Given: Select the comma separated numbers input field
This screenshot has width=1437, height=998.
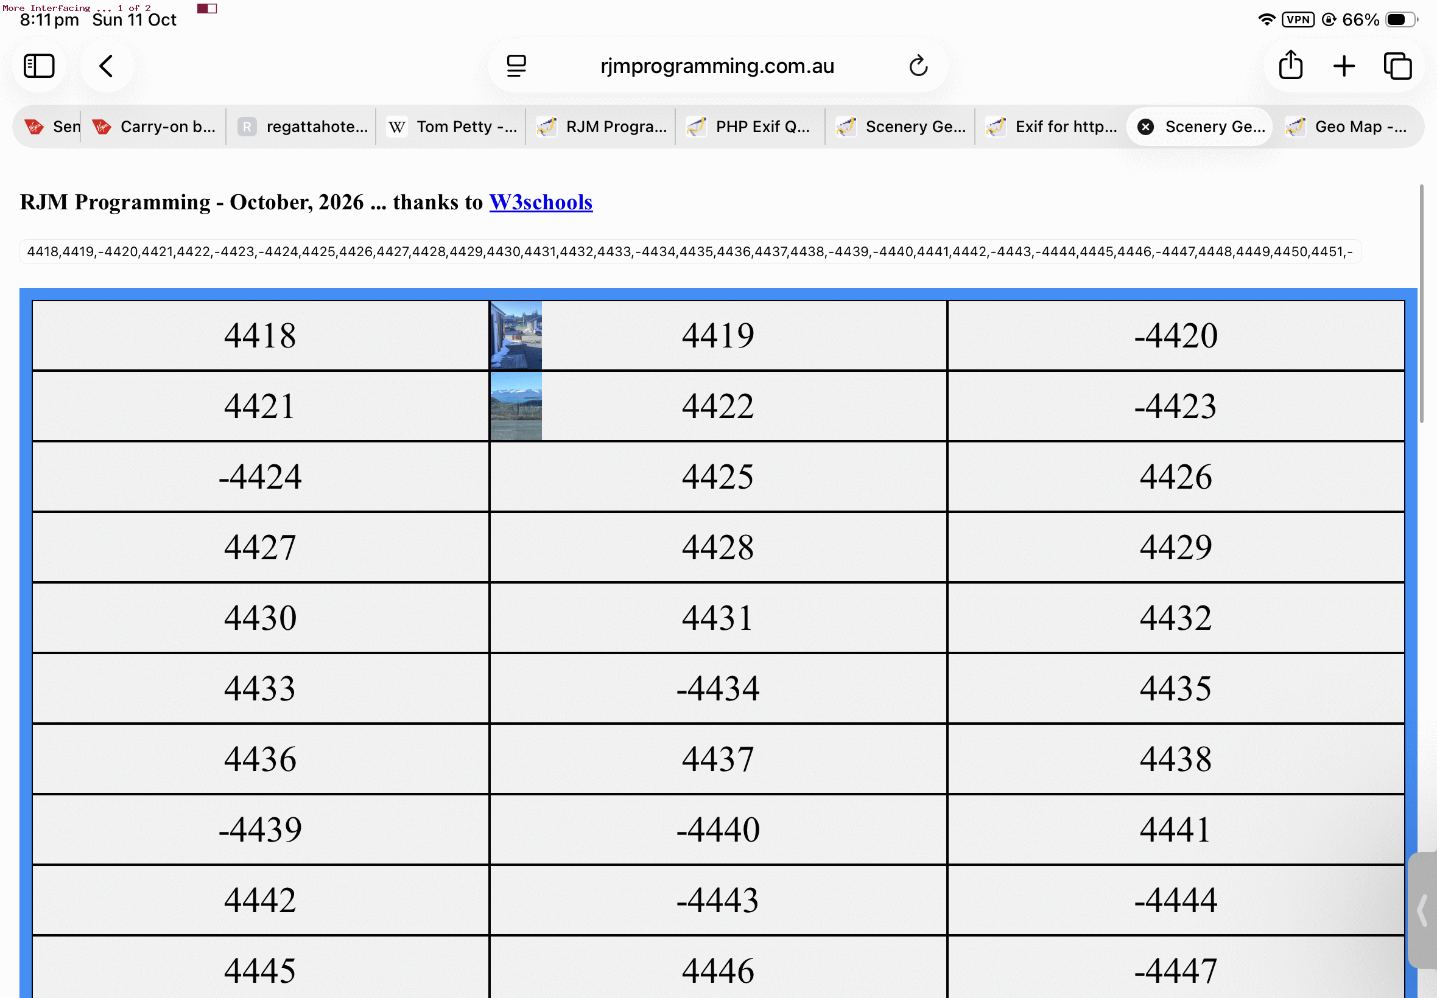Looking at the screenshot, I should click(x=690, y=251).
